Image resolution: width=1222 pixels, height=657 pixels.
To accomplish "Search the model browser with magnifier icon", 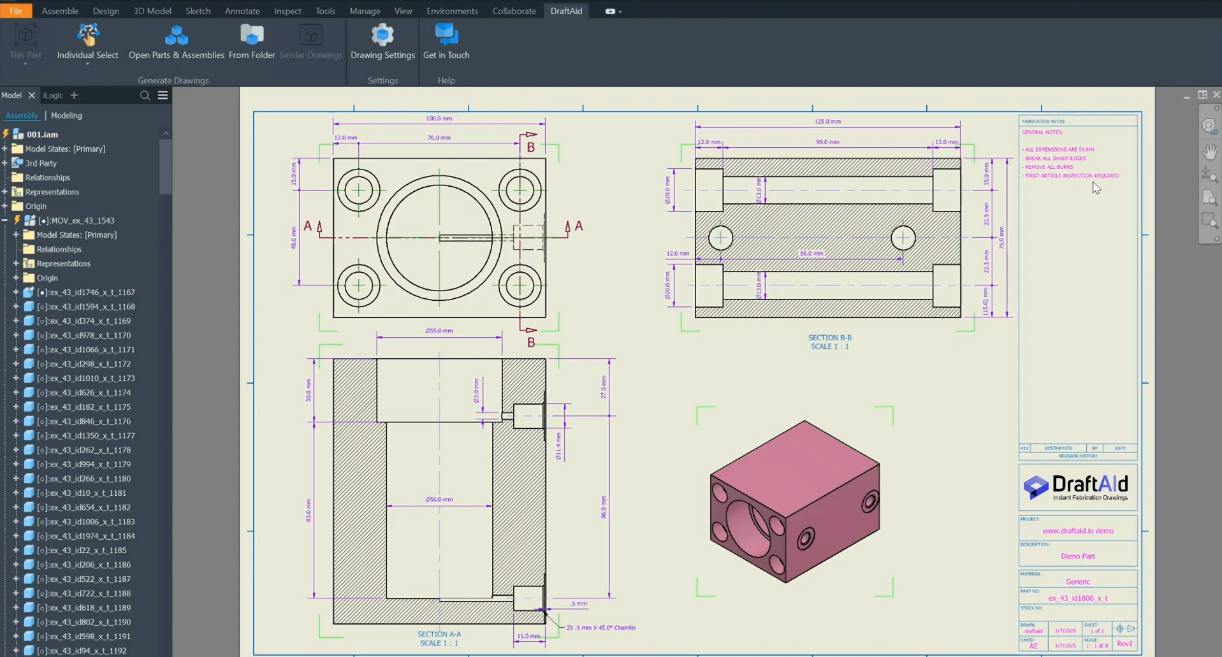I will coord(145,96).
